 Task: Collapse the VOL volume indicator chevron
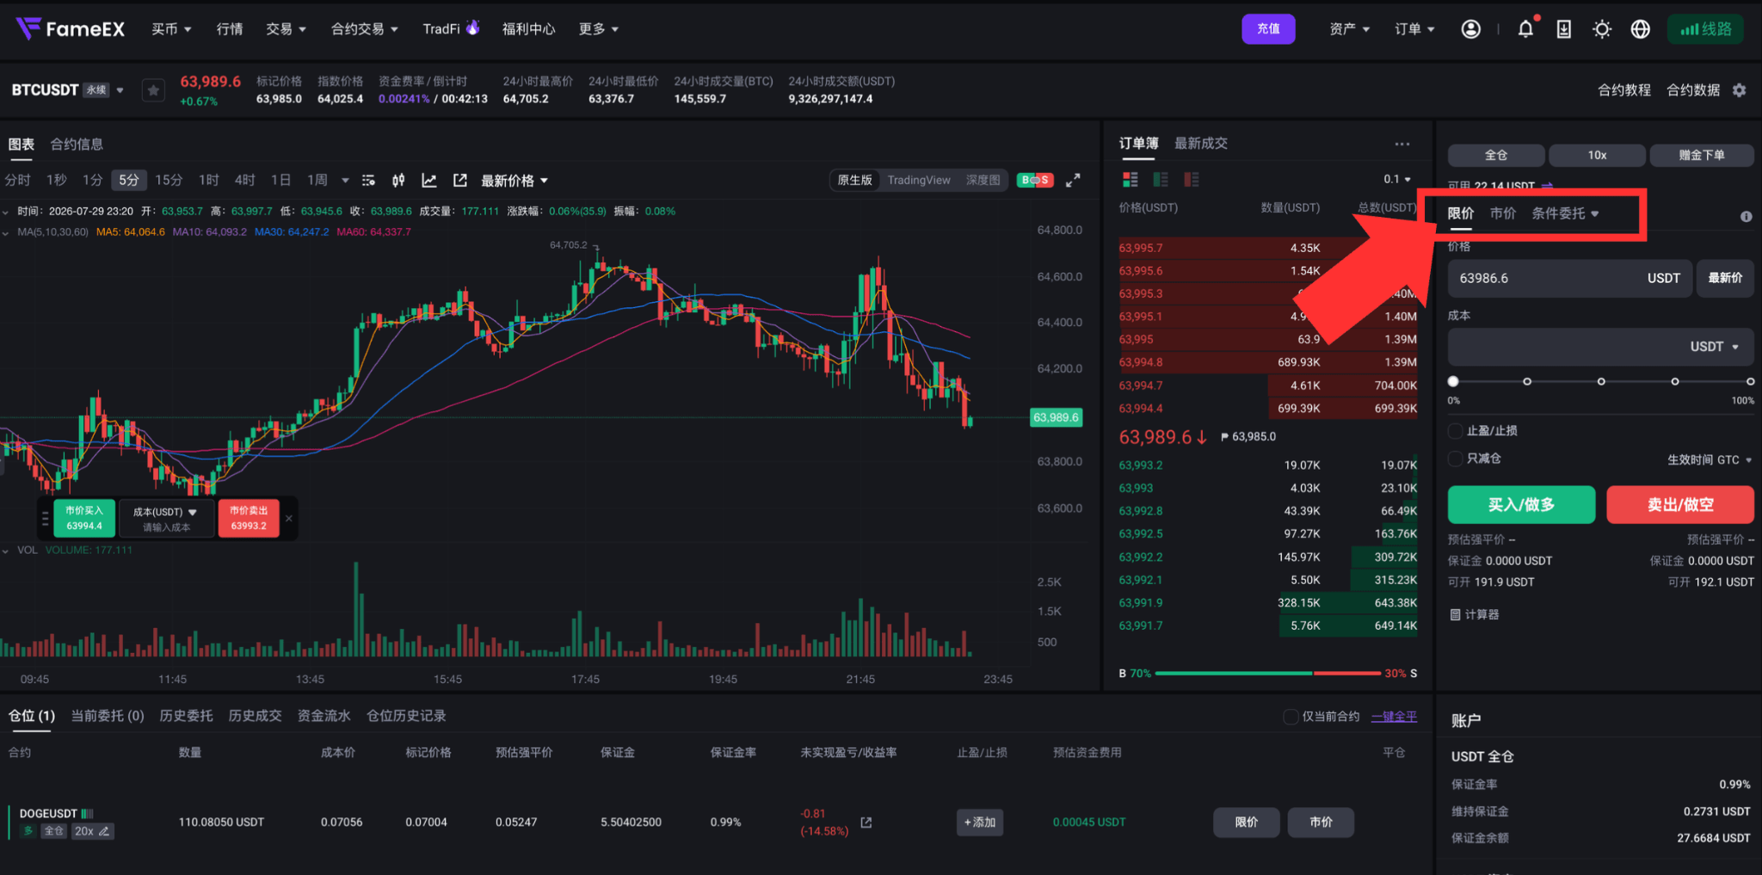(6, 551)
